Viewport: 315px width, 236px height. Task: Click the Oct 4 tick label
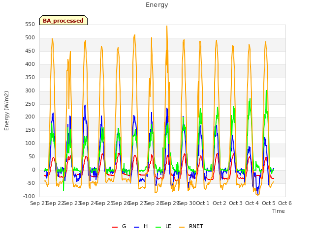(x=252, y=203)
